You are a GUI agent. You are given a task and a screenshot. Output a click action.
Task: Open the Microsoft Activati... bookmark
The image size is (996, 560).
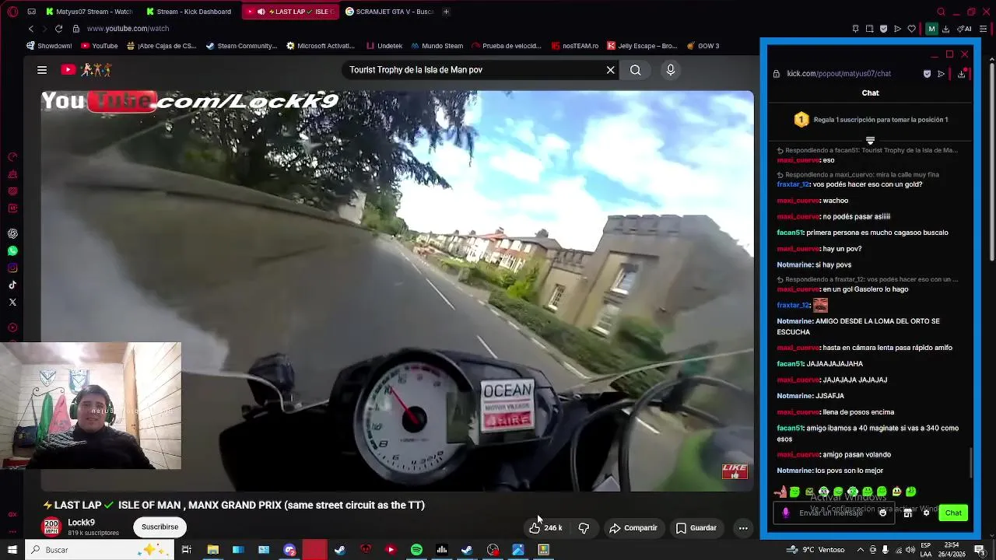click(x=320, y=46)
